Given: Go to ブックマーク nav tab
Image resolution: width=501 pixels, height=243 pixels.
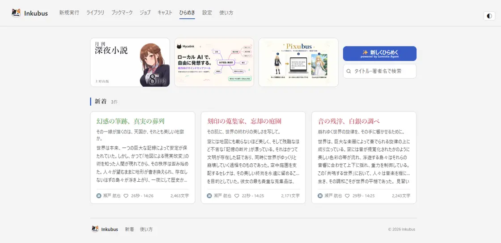Looking at the screenshot, I should click(122, 13).
